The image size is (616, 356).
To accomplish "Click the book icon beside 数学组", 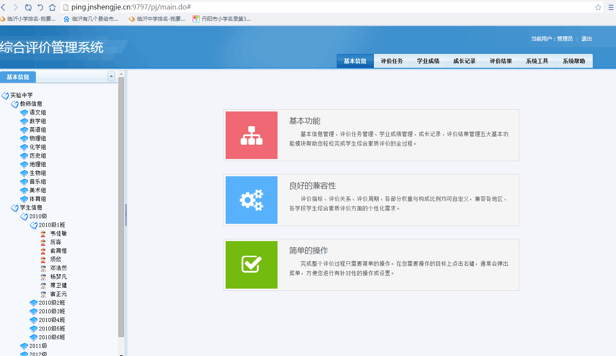I will [x=24, y=121].
